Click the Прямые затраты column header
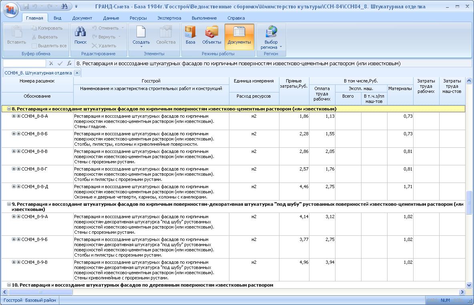The image size is (474, 305). (294, 84)
